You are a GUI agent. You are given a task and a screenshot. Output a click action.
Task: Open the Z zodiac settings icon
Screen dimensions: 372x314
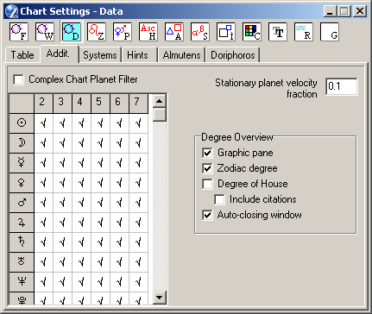(97, 32)
